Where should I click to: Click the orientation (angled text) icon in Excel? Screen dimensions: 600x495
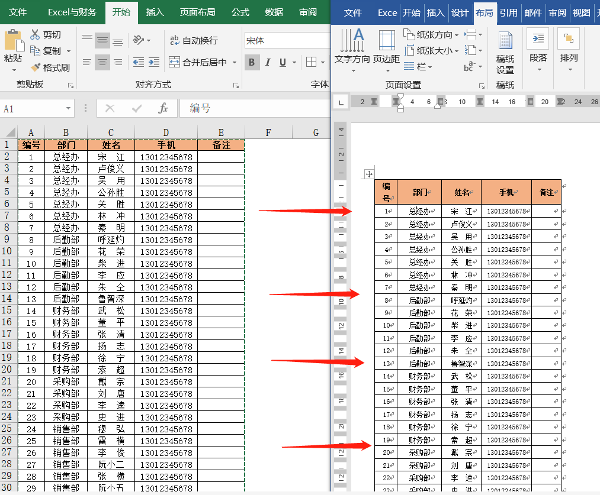click(138, 40)
